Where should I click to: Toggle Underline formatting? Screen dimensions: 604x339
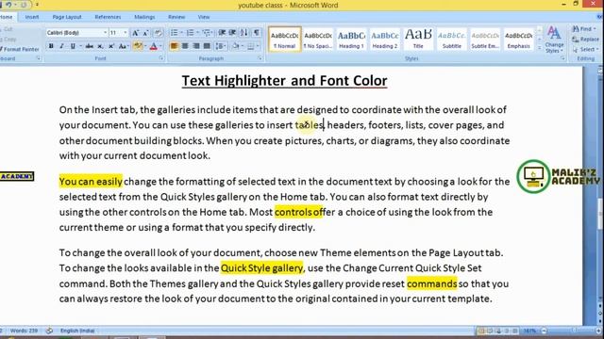[x=73, y=46]
